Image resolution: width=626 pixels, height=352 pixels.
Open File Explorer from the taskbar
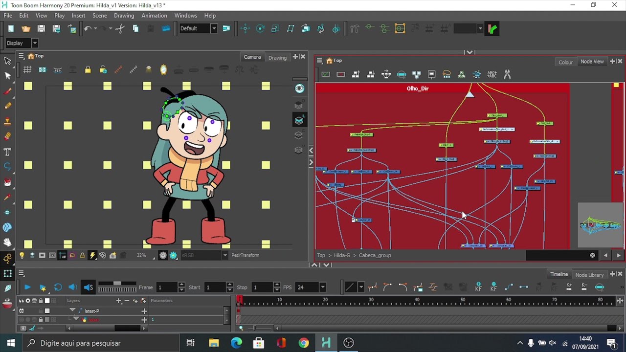pyautogui.click(x=214, y=343)
